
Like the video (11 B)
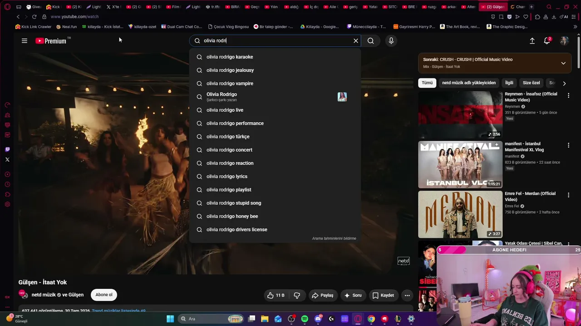[x=276, y=295]
